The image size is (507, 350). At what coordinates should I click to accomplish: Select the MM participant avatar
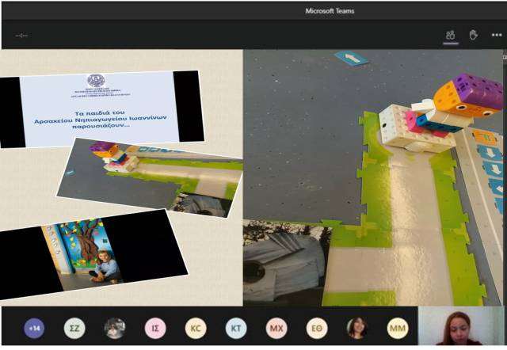pyautogui.click(x=398, y=328)
